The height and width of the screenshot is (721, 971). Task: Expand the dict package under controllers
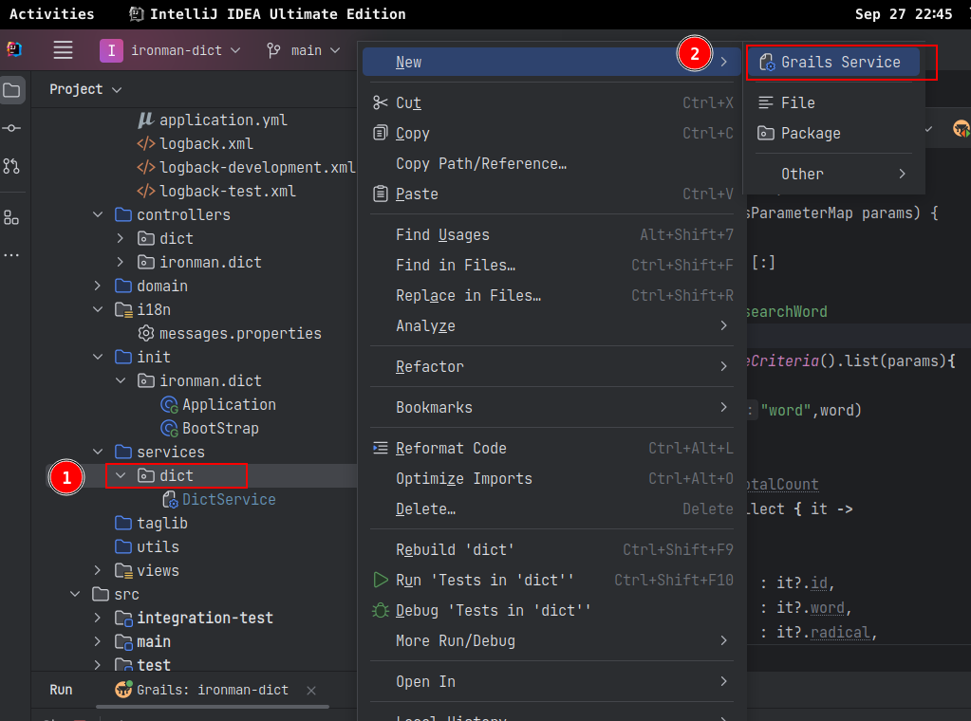tap(121, 238)
